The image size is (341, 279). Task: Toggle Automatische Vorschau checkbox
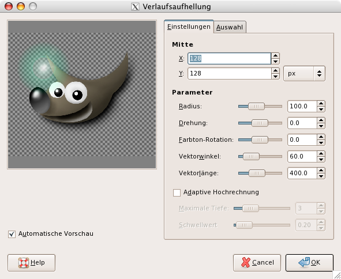pos(12,234)
